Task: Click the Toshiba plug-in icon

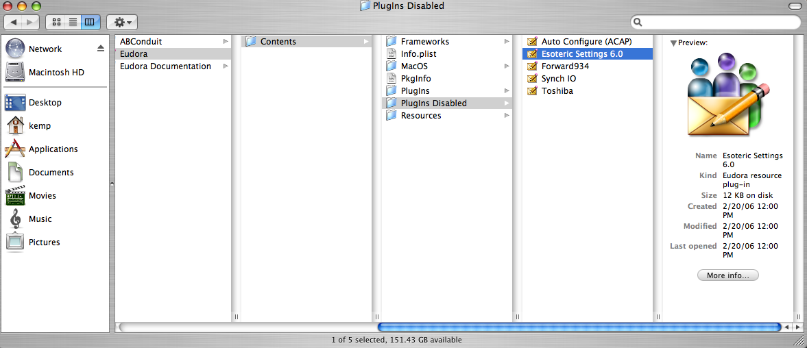Action: tap(532, 91)
